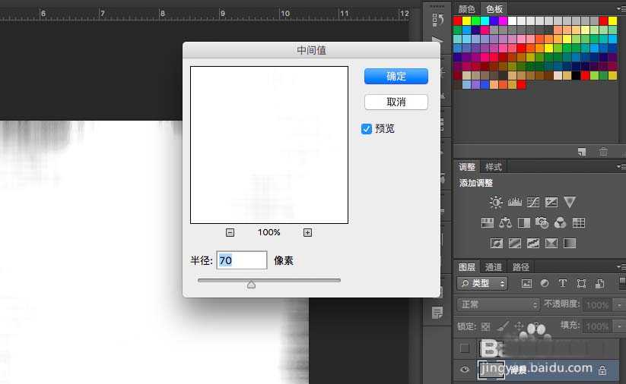This screenshot has height=384, width=626.
Task: Click the delete swatch trash icon
Action: (x=604, y=153)
